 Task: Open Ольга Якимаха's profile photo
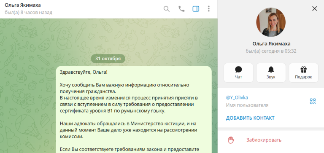[x=271, y=22]
